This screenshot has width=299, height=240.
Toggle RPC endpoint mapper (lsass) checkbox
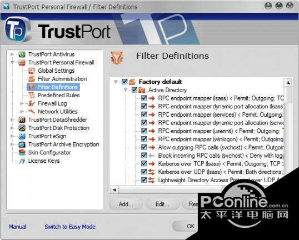click(x=144, y=98)
